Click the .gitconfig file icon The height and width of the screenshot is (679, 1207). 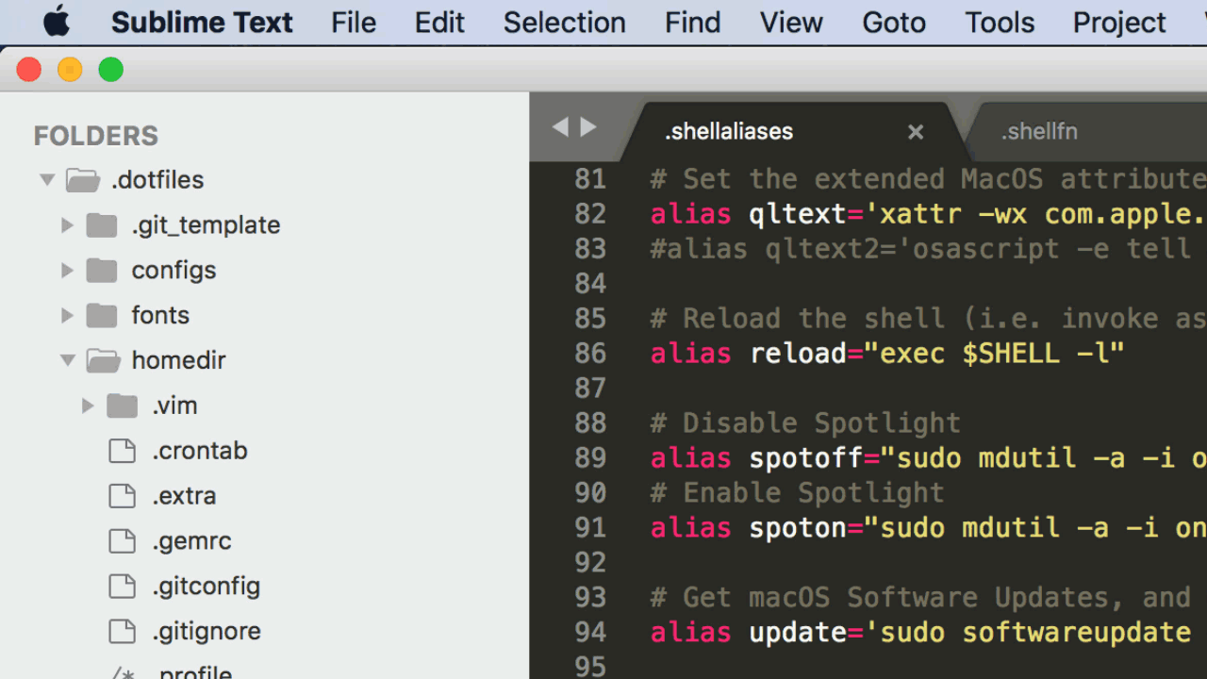pyautogui.click(x=123, y=587)
